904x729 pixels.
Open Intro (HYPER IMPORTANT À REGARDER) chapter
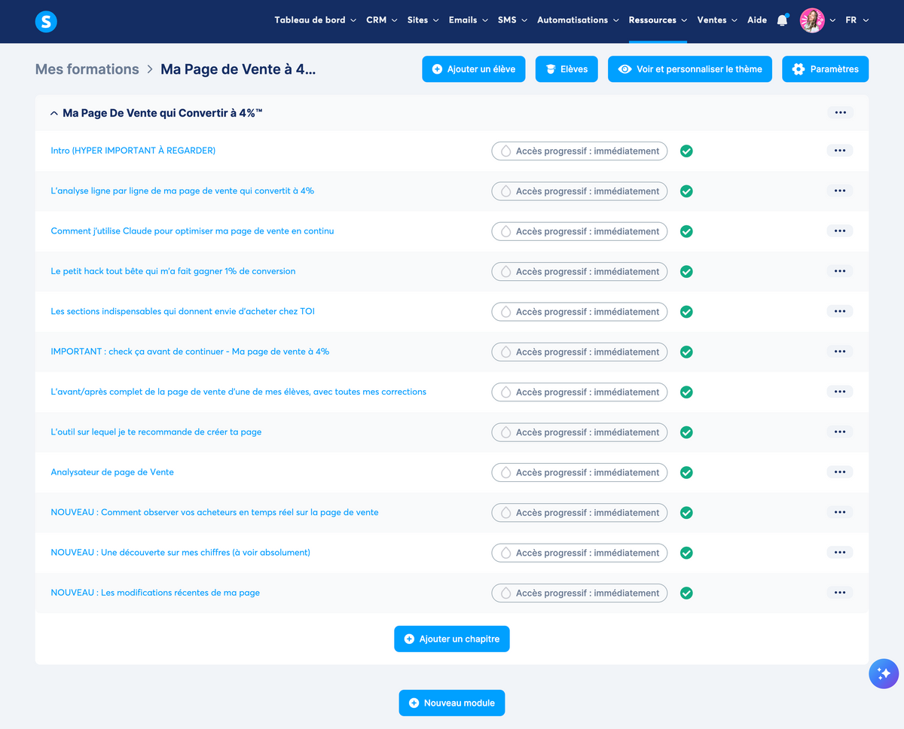(133, 151)
